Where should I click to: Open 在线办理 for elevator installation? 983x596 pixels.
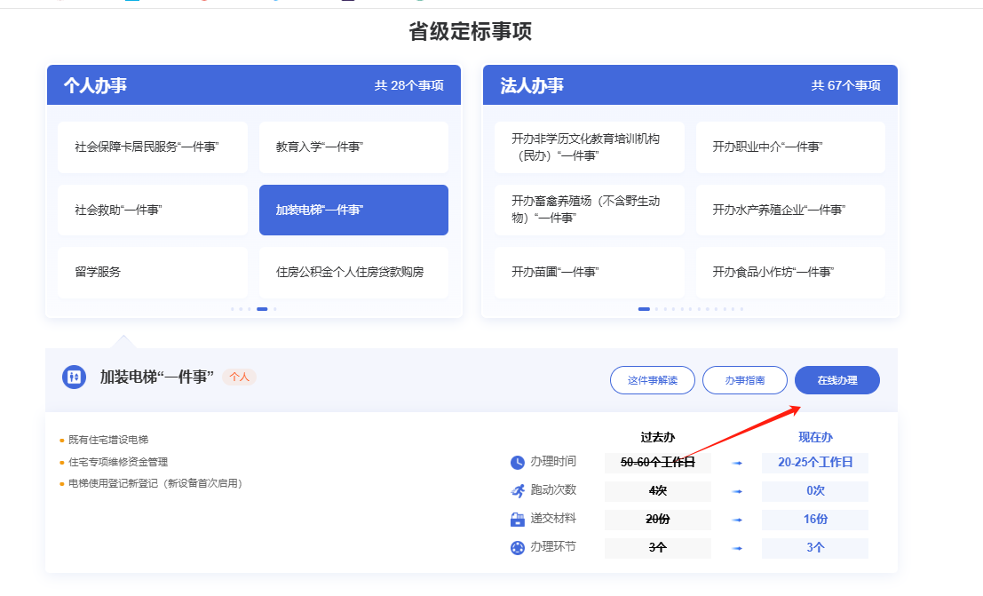[x=836, y=380]
